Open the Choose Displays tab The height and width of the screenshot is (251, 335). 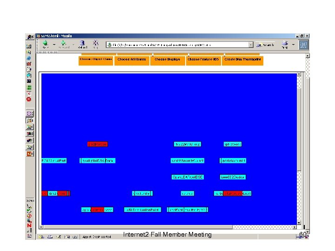167,60
